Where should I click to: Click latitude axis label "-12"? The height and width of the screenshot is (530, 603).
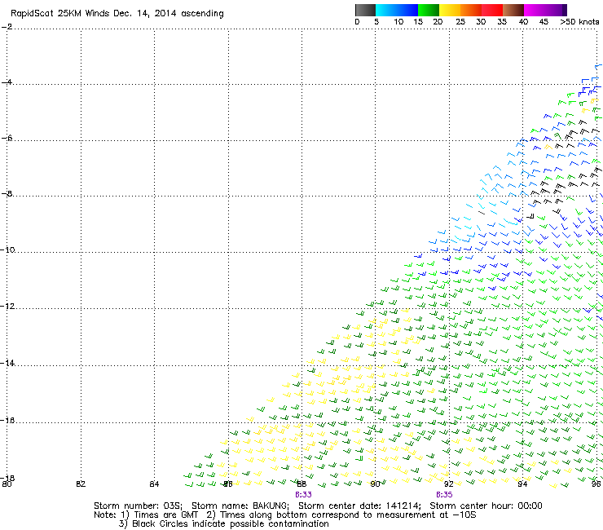[x=7, y=306]
